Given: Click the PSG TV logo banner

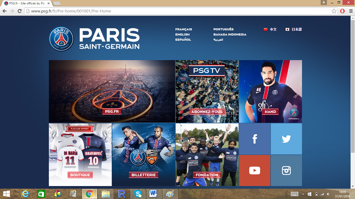Looking at the screenshot, I should (207, 71).
